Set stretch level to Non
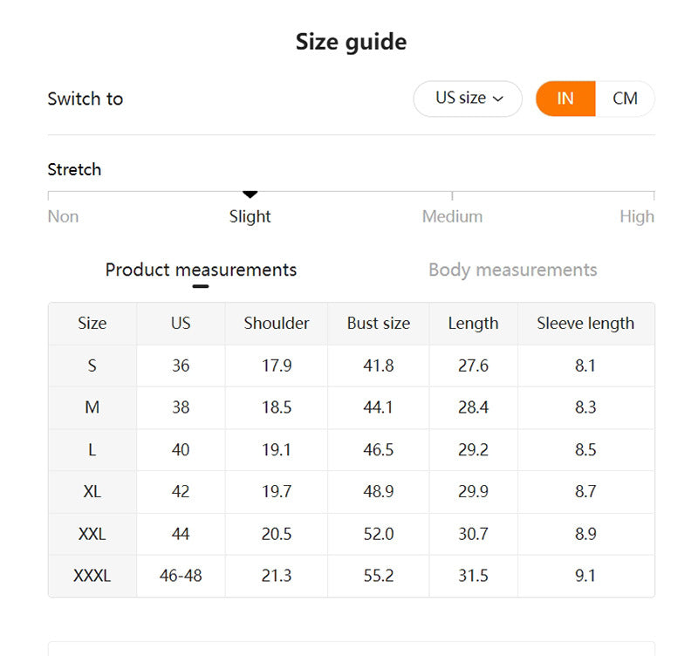Image resolution: width=698 pixels, height=656 pixels. click(62, 216)
